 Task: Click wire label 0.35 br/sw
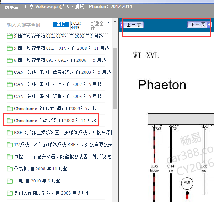coord(154,168)
